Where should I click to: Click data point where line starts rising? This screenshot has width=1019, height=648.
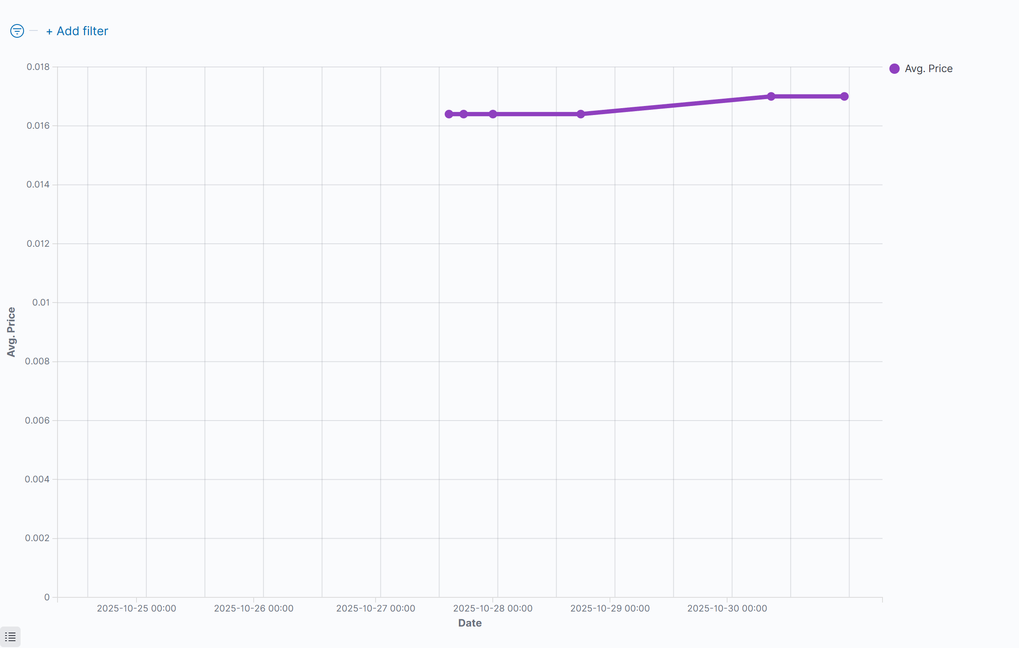(581, 114)
